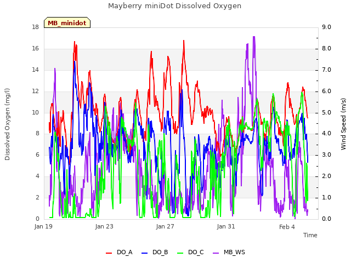Viewport: 351px width, 263px height.
Task: Click the green DO_C legend swatch
Action: click(180, 253)
